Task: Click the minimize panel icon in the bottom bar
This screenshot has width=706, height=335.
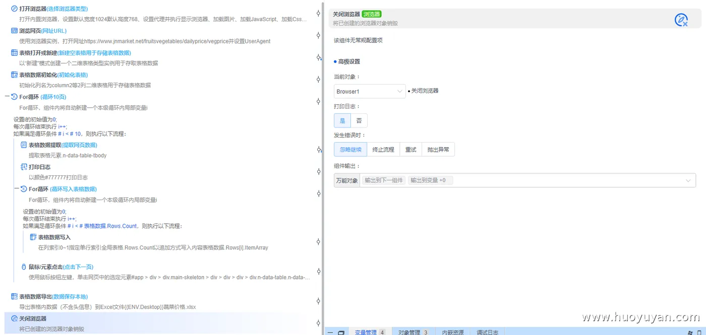Action: point(330,332)
